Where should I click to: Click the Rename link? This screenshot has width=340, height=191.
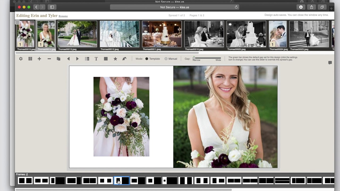tap(63, 16)
